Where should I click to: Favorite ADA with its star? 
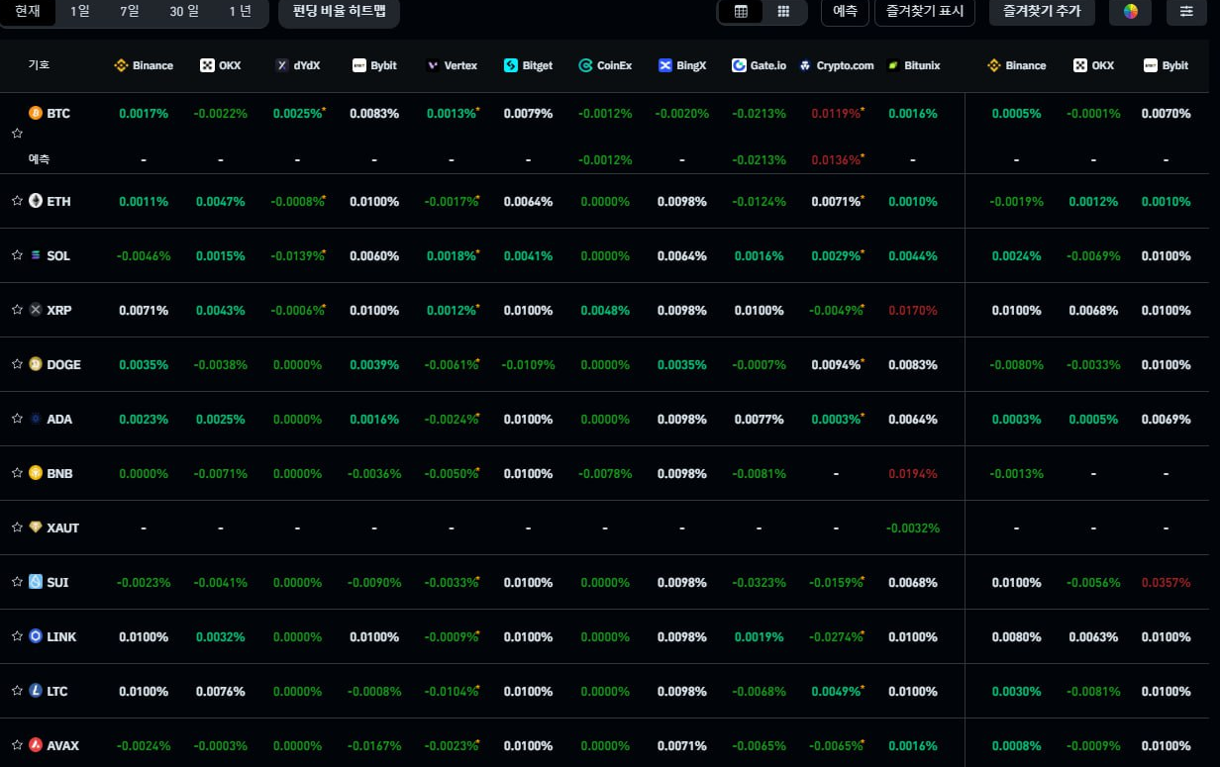(17, 418)
